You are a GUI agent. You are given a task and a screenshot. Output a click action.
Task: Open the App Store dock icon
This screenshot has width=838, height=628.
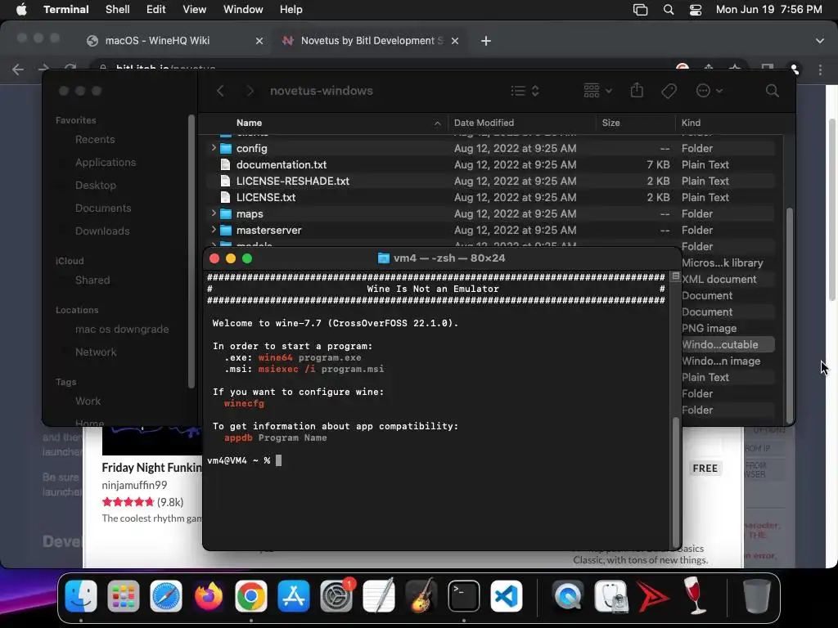click(x=294, y=596)
